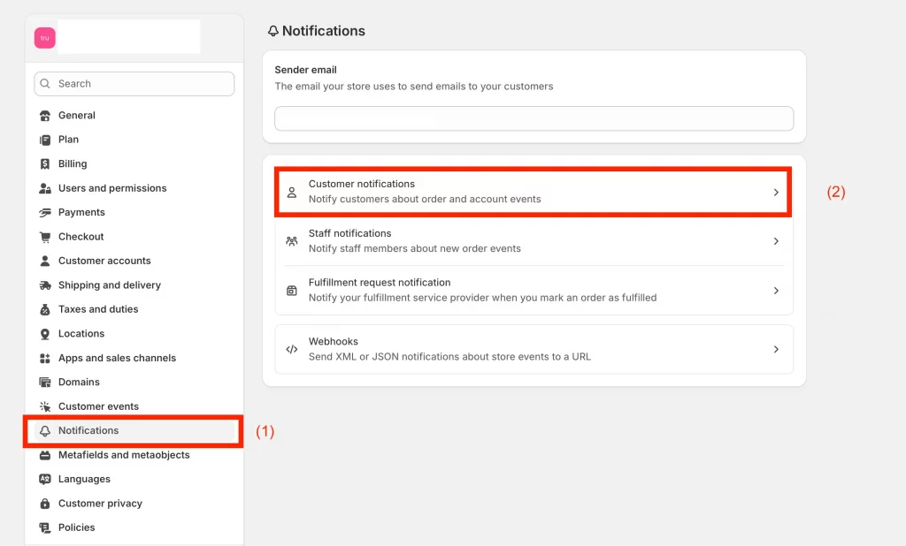
Task: Click the Notifications bell icon in sidebar
Action: click(x=45, y=430)
